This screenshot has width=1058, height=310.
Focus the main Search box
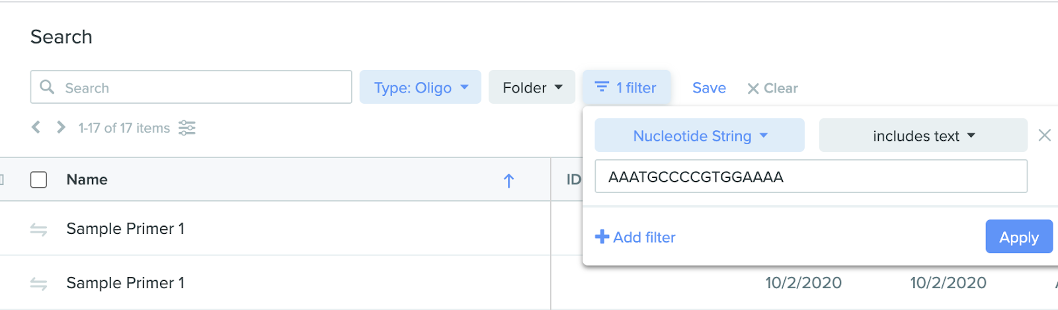coord(191,87)
